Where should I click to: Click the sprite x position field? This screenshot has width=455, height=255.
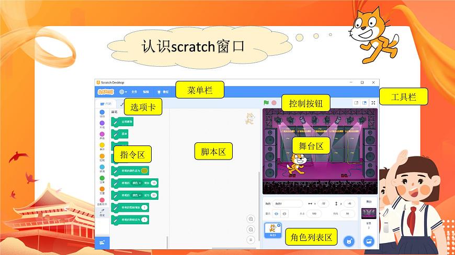pos(323,204)
